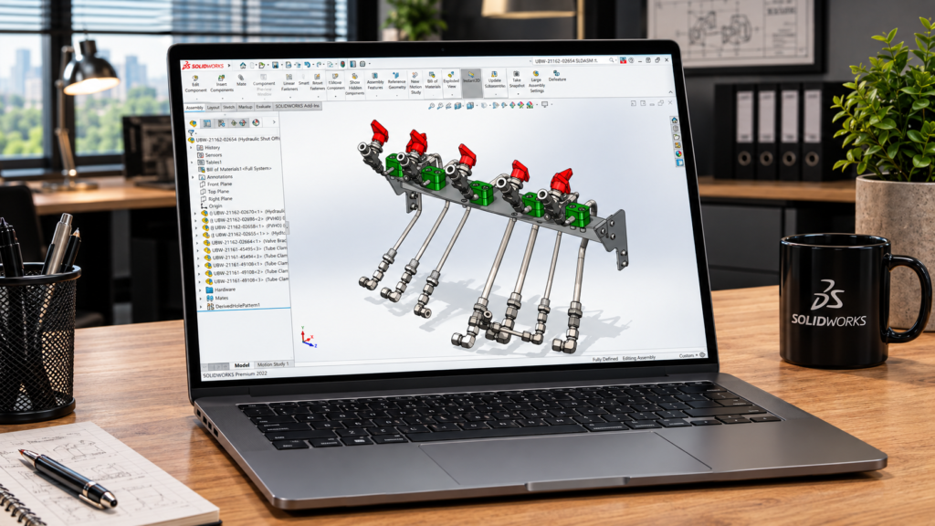
Task: Click the Defeature tool
Action: click(x=557, y=76)
